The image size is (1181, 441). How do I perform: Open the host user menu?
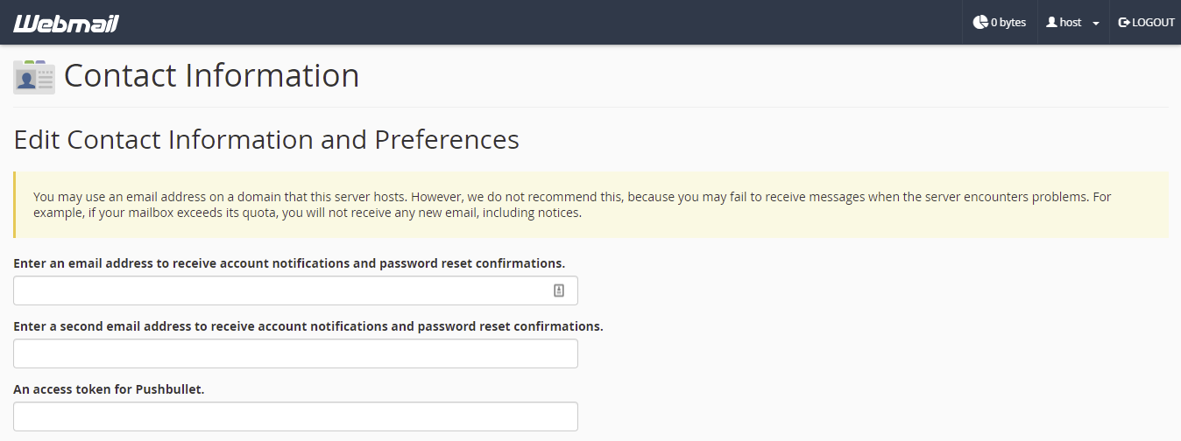pyautogui.click(x=1073, y=23)
